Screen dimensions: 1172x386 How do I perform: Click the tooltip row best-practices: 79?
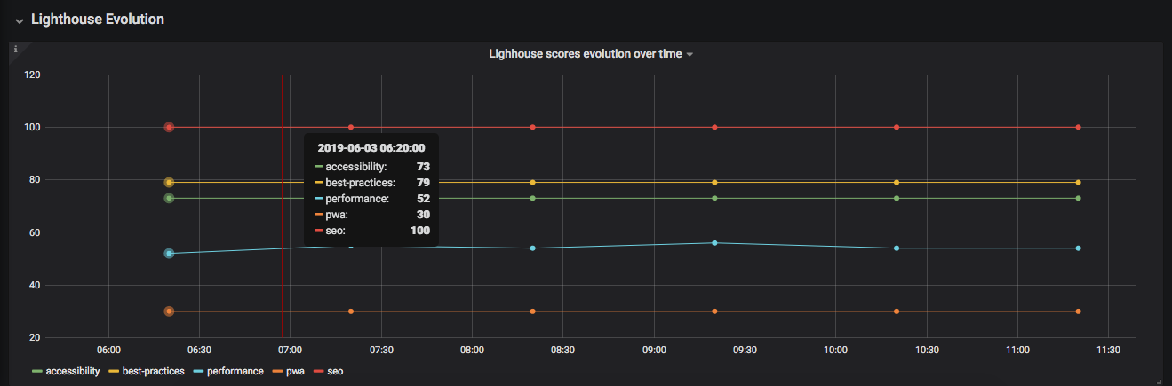[x=371, y=183]
